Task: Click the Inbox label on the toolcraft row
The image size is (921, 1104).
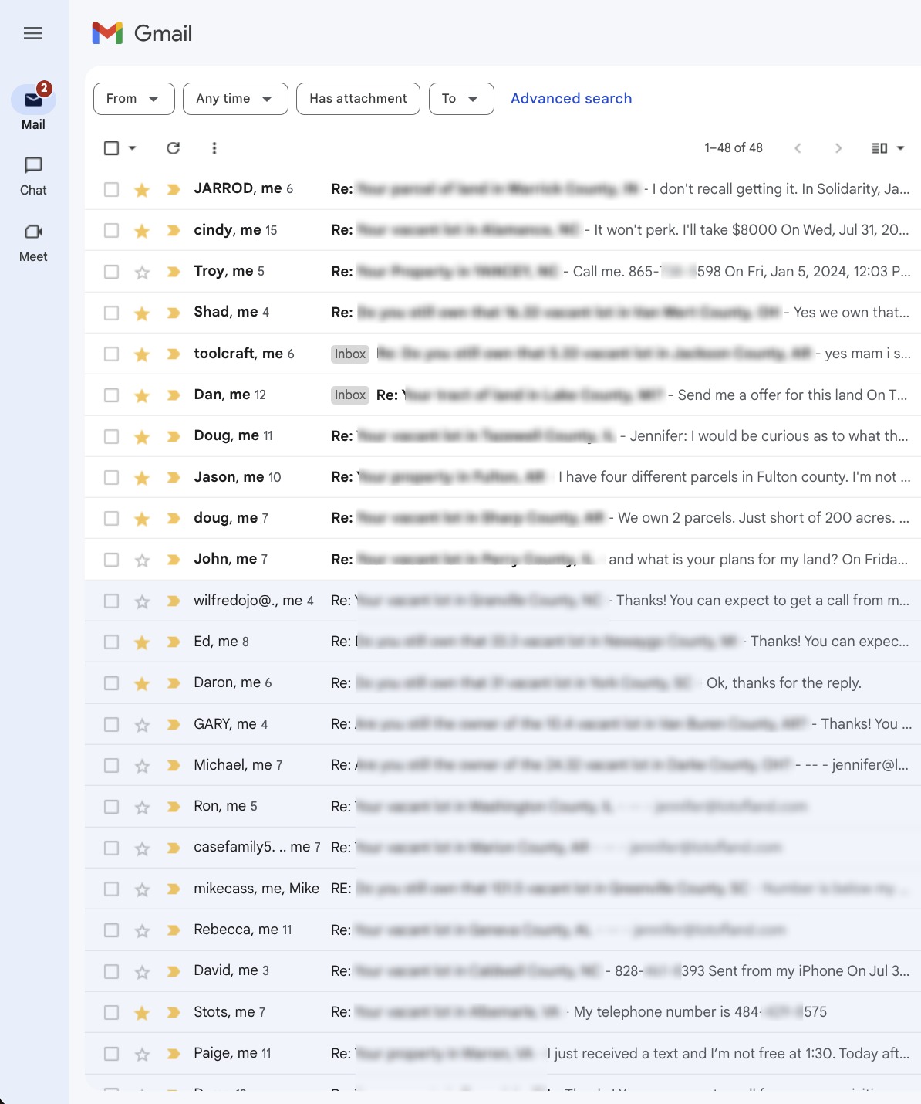Action: tap(350, 354)
